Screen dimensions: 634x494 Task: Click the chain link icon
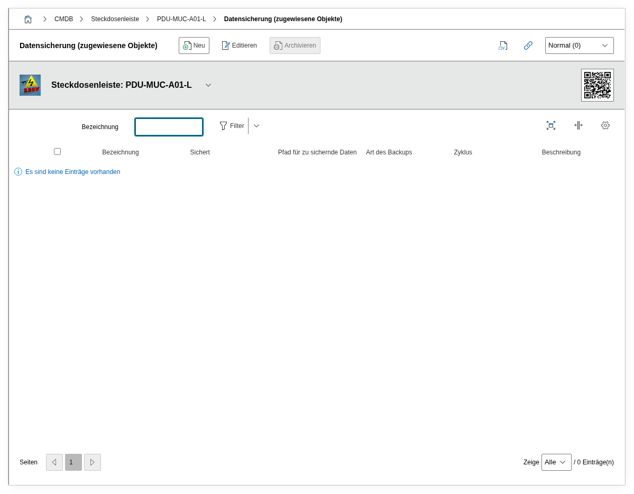click(528, 45)
